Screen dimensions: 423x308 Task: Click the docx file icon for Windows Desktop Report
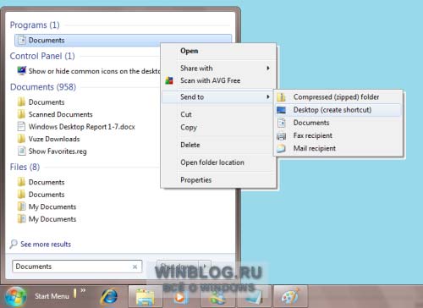click(21, 126)
